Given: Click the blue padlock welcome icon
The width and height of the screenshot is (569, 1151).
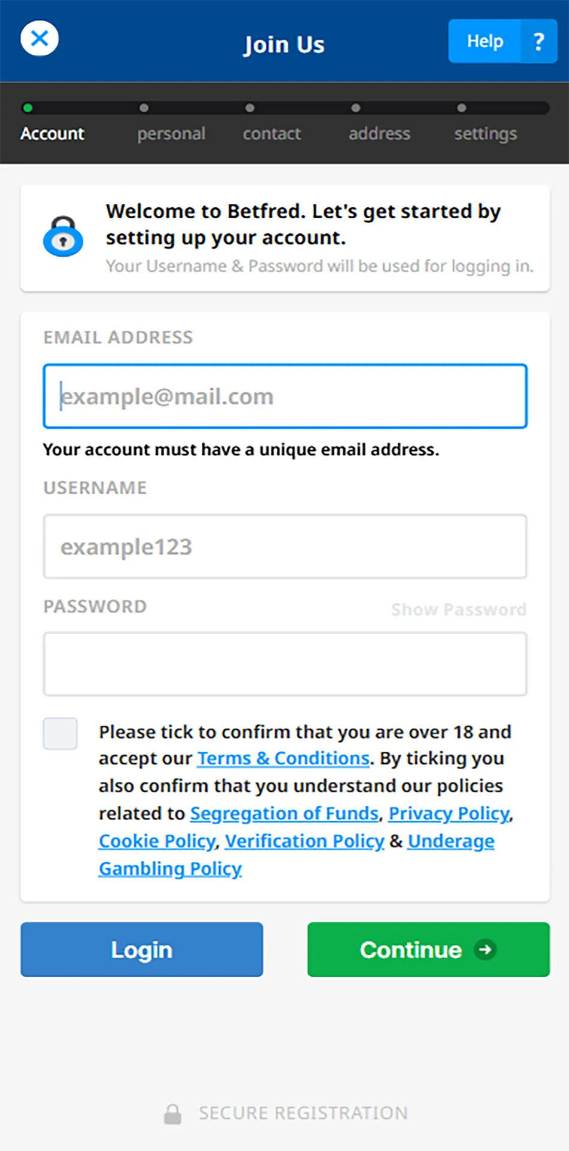Looking at the screenshot, I should tap(63, 237).
